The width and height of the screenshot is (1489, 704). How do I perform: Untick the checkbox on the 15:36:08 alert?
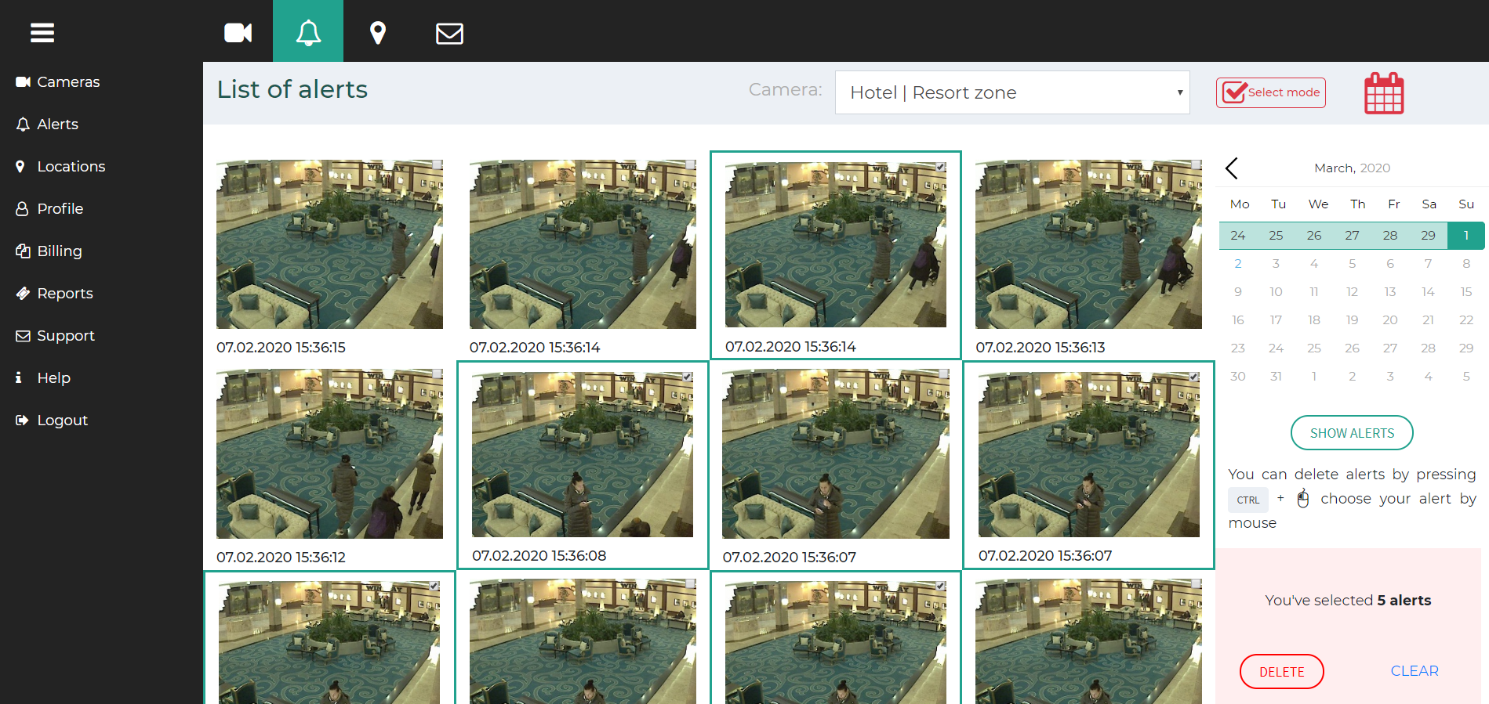[x=688, y=377]
